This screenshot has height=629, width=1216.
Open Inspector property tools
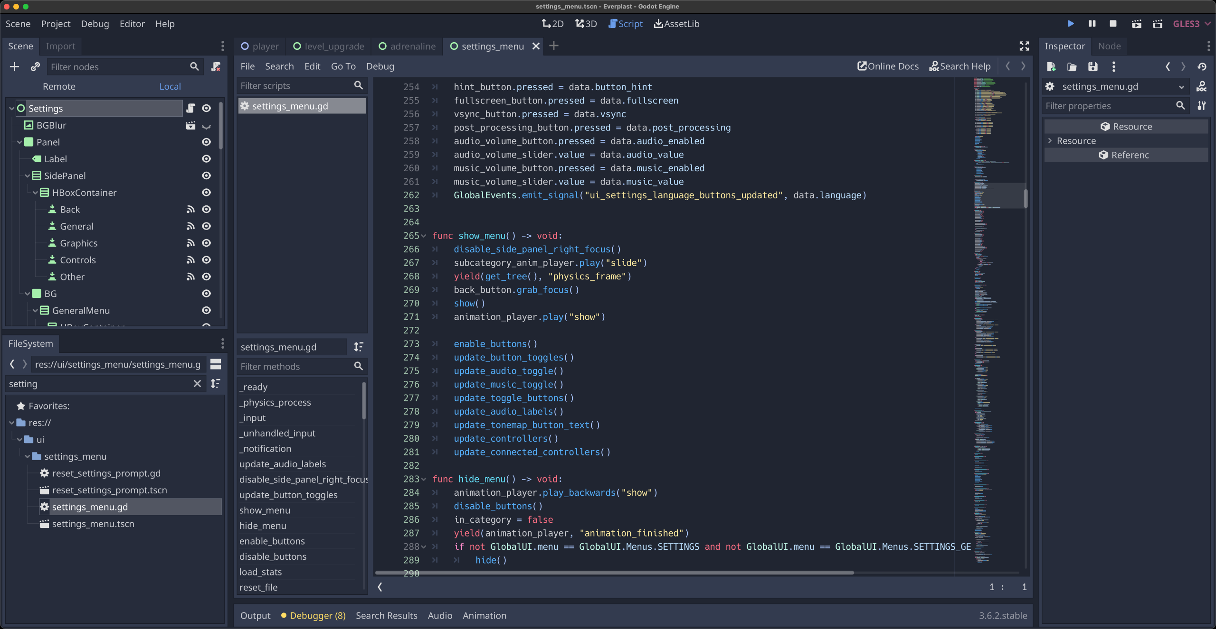[x=1201, y=106]
